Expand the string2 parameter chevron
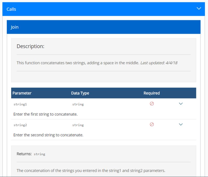This screenshot has width=208, height=177. click(x=181, y=124)
